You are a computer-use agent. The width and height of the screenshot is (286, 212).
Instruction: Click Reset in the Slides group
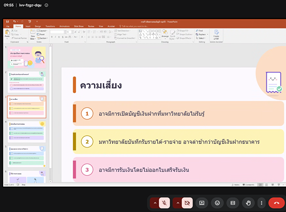41,34
